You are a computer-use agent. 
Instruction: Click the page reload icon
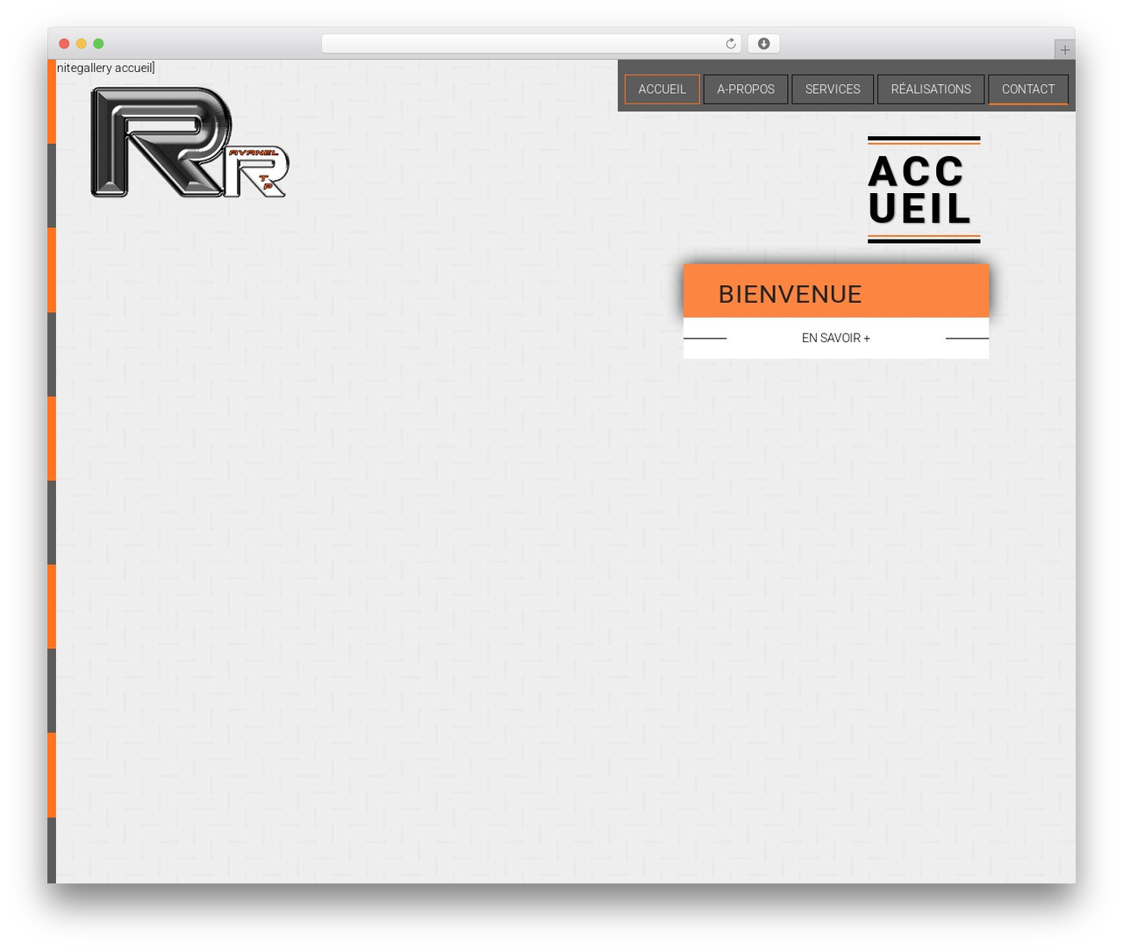[730, 44]
